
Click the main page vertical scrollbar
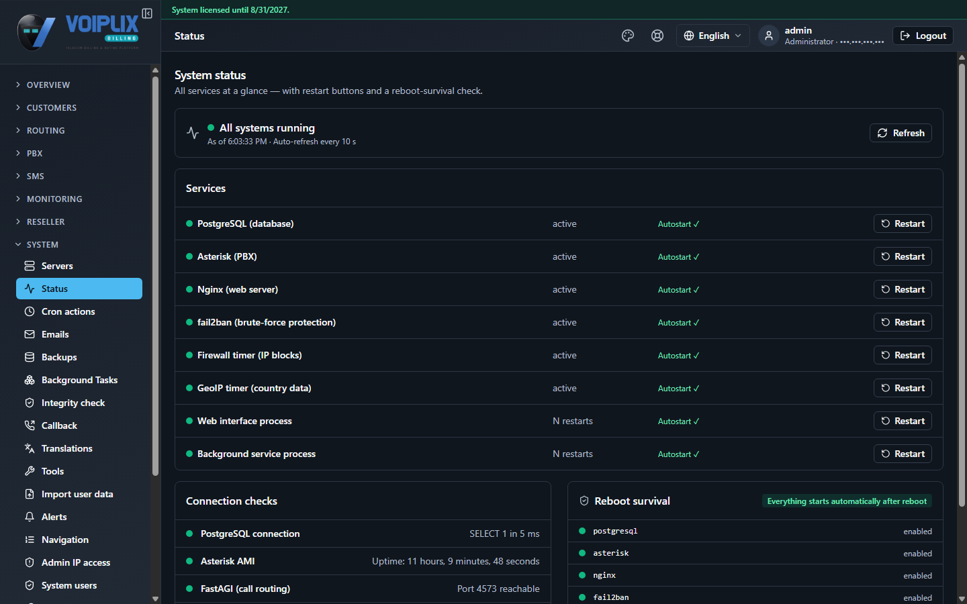pos(962,285)
